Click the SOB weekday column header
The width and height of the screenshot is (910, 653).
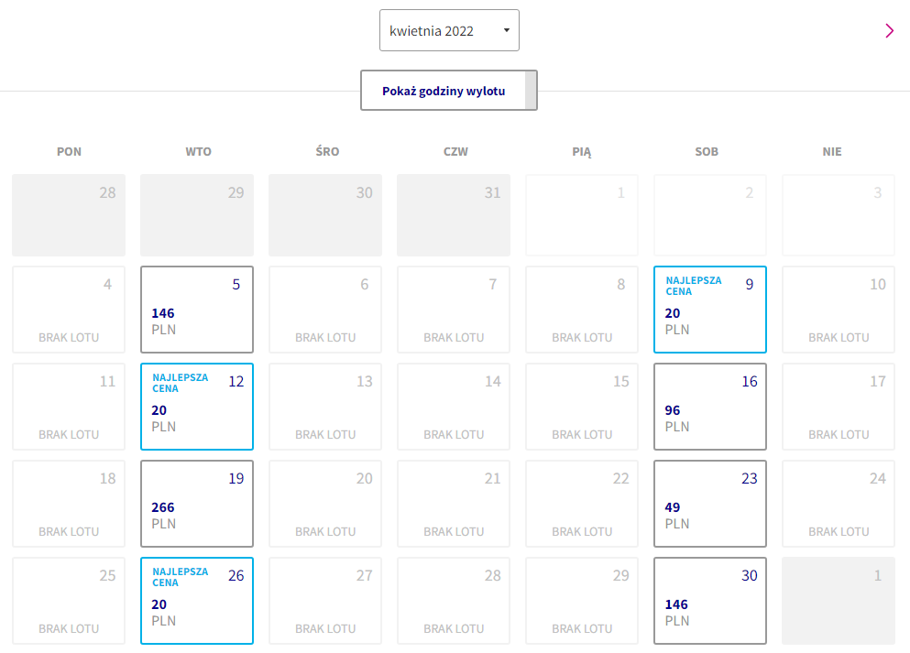pos(707,151)
